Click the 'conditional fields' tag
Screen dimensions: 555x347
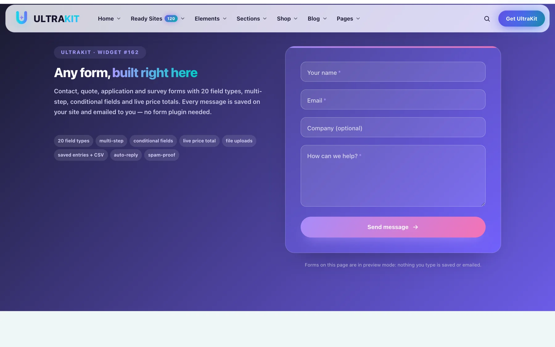(153, 141)
